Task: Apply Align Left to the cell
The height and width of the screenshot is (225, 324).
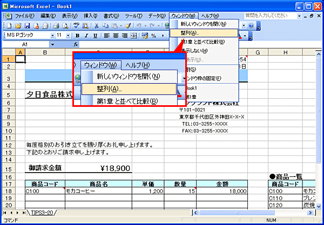Action: pyautogui.click(x=106, y=36)
